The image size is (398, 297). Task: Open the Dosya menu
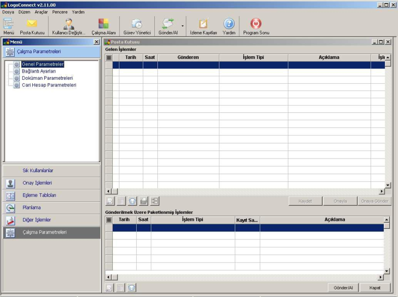click(8, 12)
